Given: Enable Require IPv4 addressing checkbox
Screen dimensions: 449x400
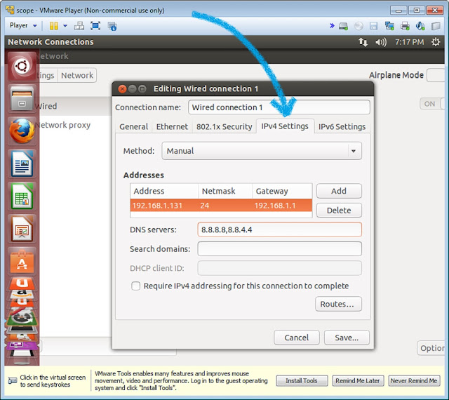Looking at the screenshot, I should 135,286.
